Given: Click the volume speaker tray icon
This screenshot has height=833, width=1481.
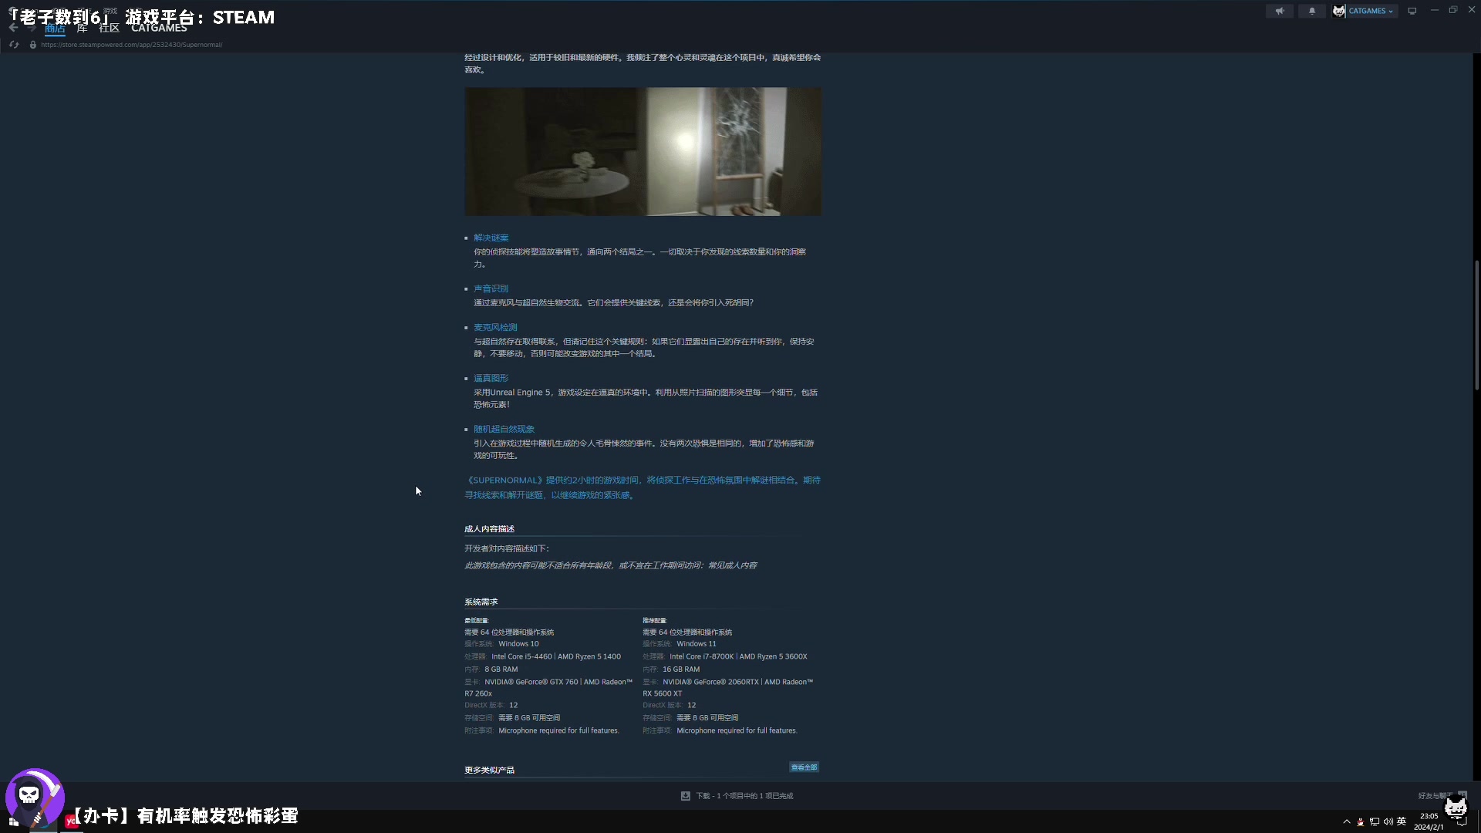Looking at the screenshot, I should 1388,822.
